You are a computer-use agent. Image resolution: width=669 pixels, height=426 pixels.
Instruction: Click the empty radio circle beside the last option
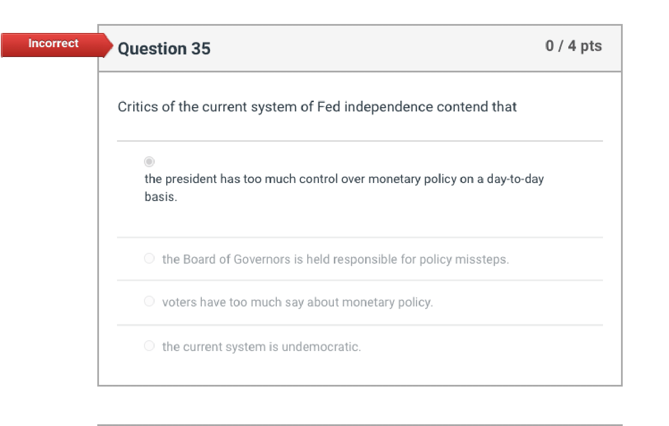click(x=149, y=346)
